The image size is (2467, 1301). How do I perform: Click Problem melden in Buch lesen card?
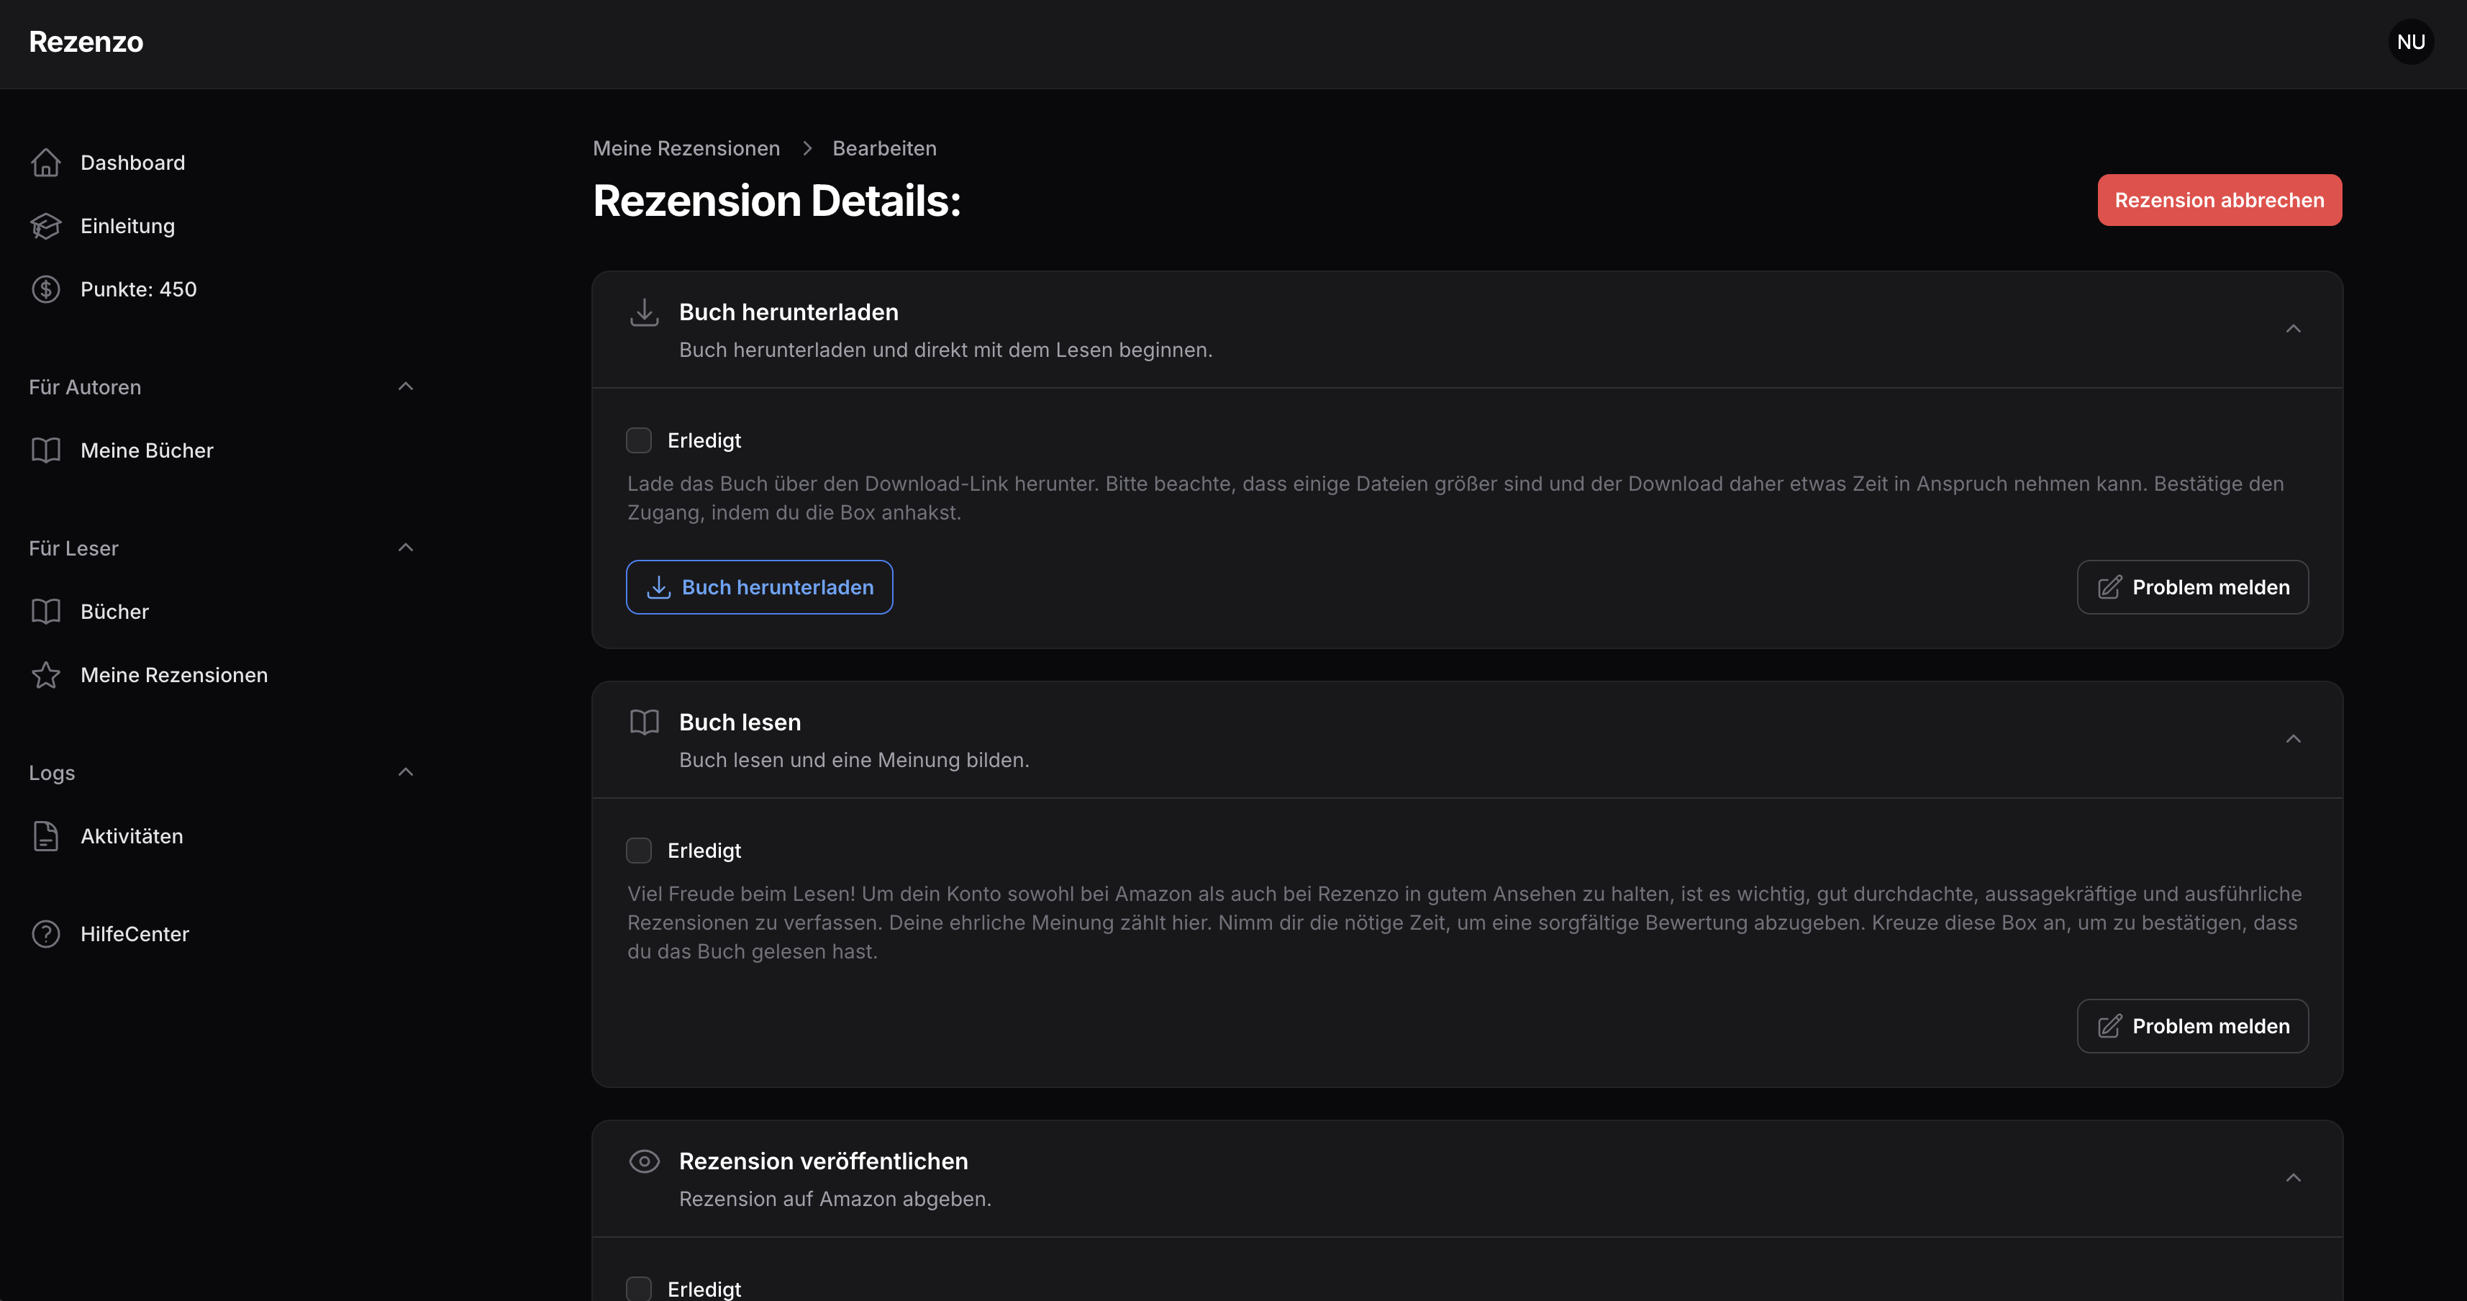point(2192,1026)
